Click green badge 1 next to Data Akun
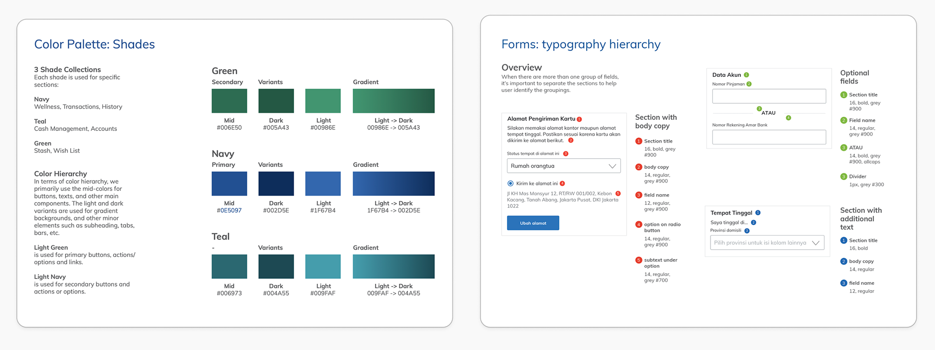935x350 pixels. 747,75
